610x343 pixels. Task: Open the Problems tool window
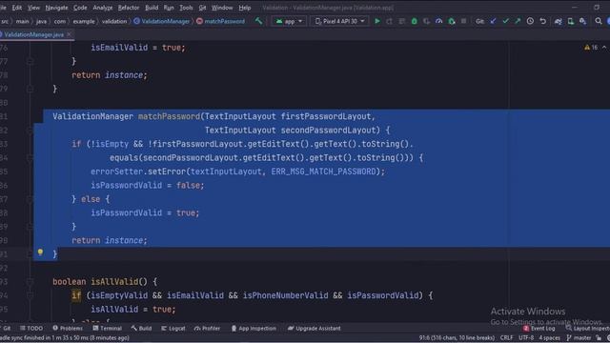tap(68, 328)
